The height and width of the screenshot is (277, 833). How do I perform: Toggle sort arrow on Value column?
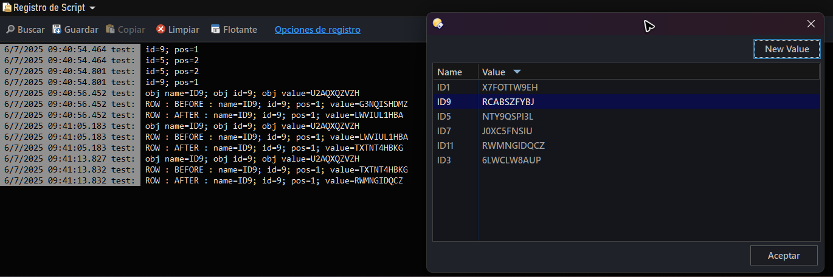coord(517,72)
